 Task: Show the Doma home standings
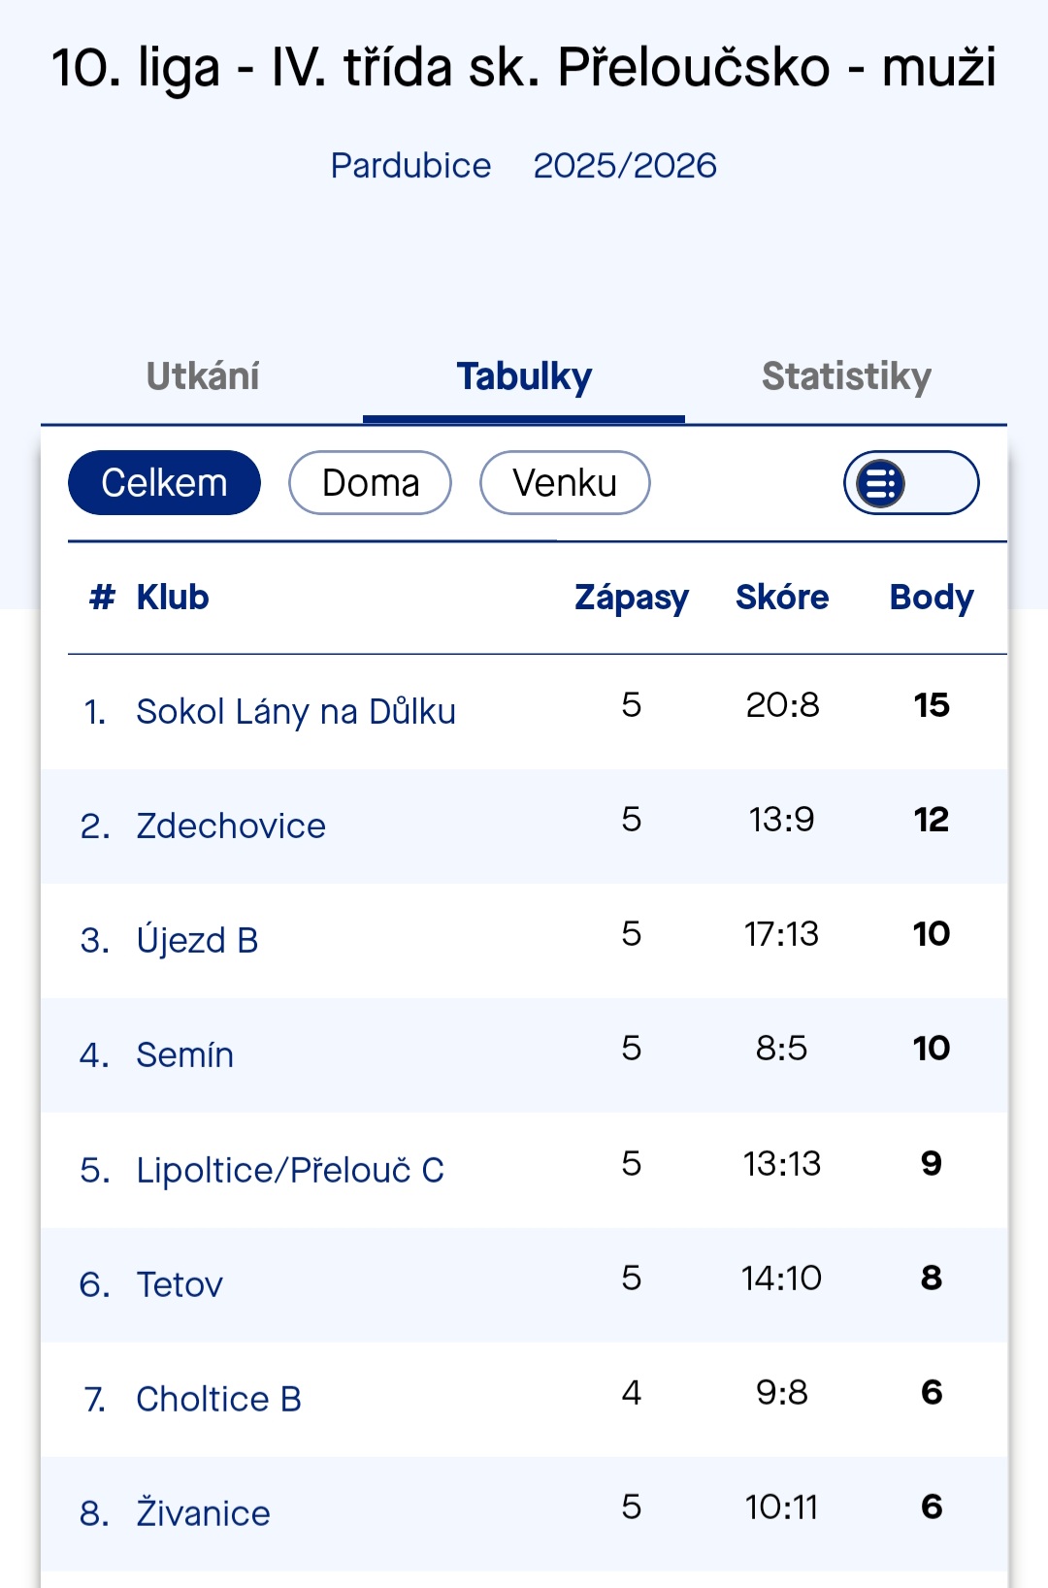(370, 483)
